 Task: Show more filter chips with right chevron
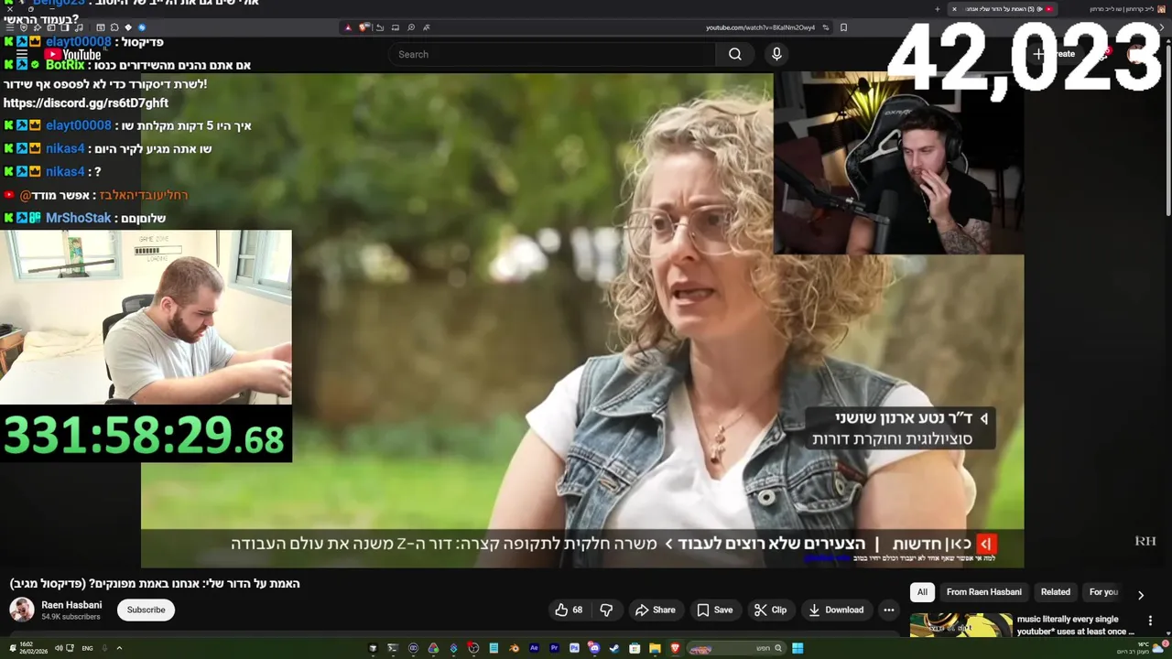(x=1141, y=595)
